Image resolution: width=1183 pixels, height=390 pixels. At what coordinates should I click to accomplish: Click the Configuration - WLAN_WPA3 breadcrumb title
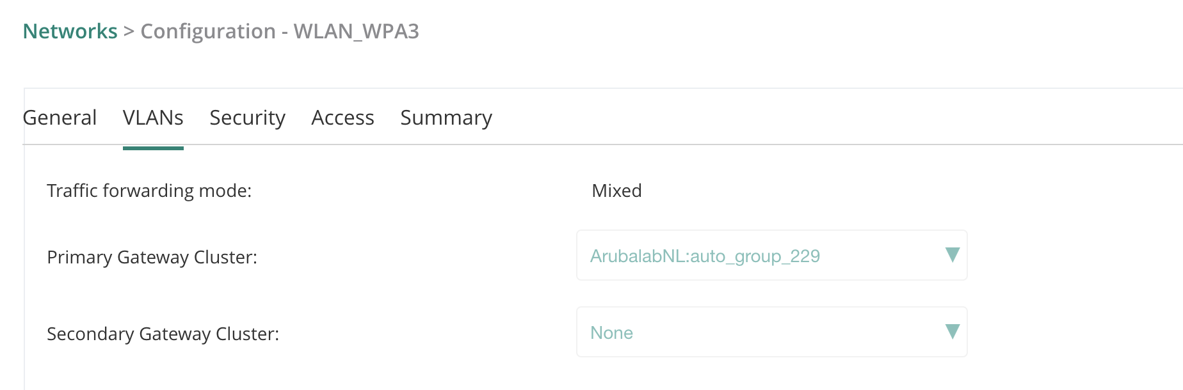click(x=279, y=31)
